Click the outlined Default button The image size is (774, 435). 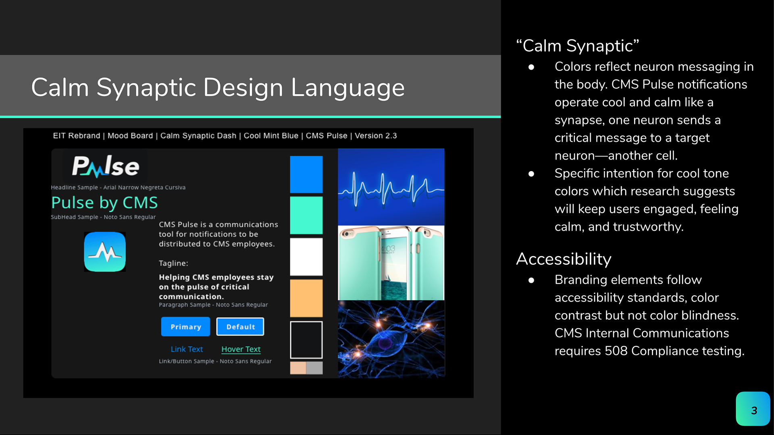(240, 327)
